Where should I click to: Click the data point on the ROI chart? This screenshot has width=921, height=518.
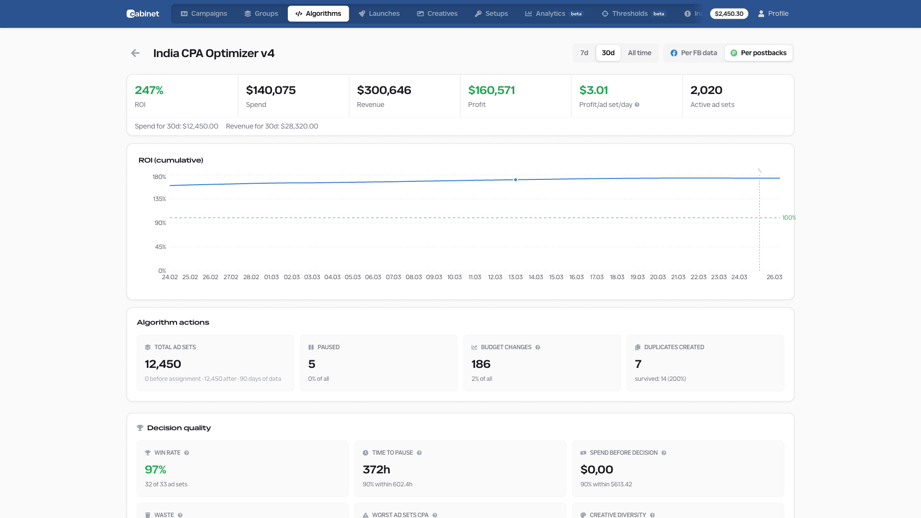click(x=515, y=180)
